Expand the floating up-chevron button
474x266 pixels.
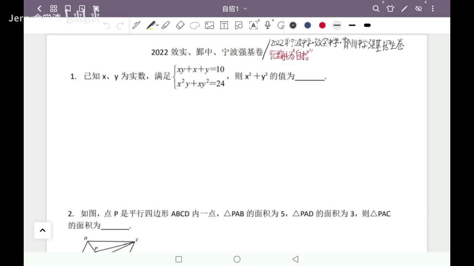point(43,231)
